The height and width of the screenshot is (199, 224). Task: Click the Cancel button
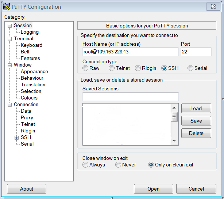196,189
